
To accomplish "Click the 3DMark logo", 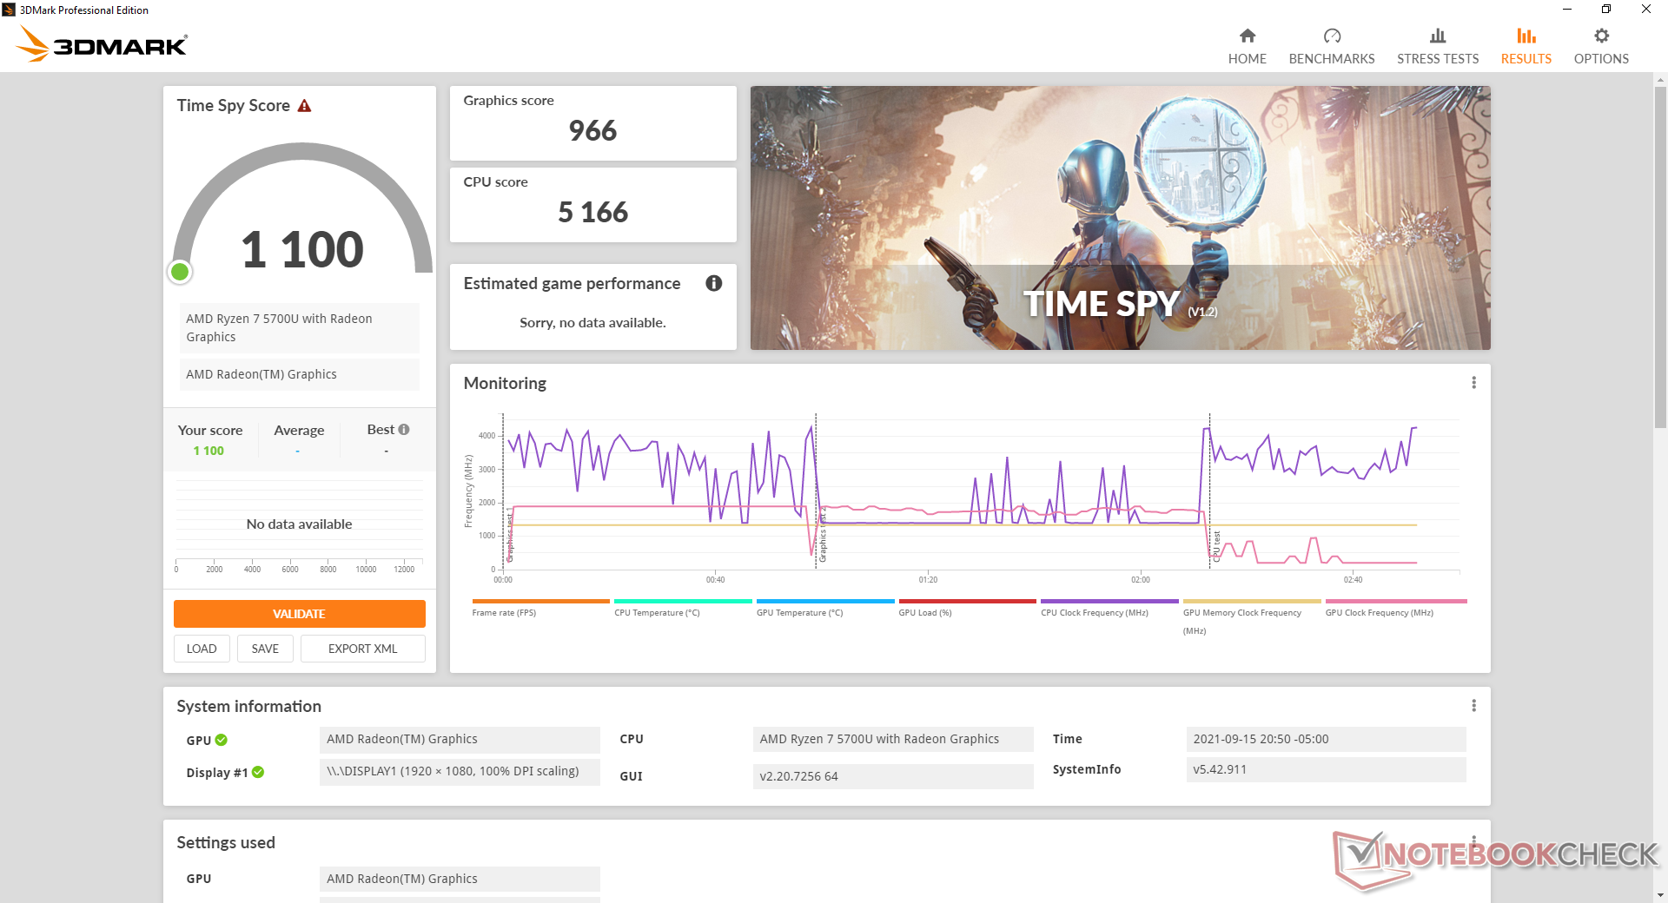I will coord(102,44).
